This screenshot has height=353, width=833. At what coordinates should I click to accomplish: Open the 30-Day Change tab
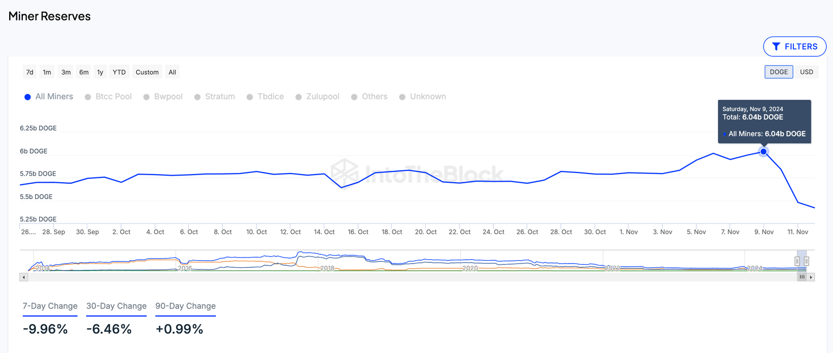click(x=116, y=306)
